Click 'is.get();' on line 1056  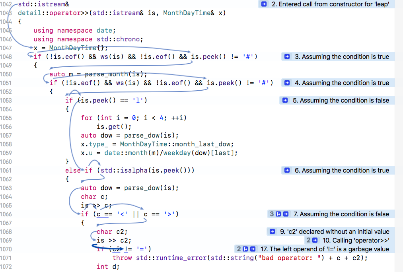click(114, 126)
